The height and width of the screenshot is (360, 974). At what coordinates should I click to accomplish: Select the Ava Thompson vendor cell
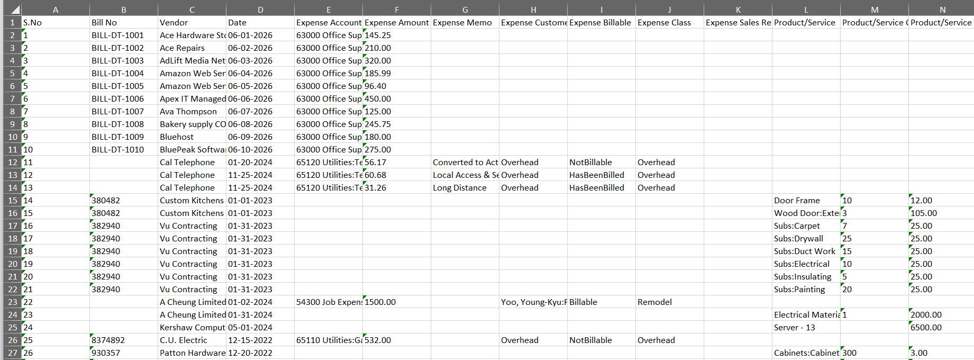pyautogui.click(x=192, y=111)
